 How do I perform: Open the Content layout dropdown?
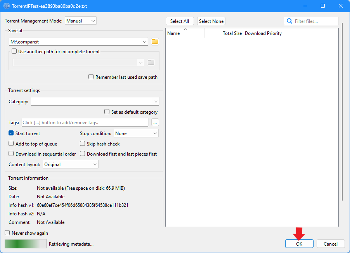point(70,164)
